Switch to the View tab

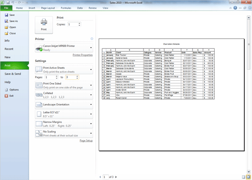coord(105,8)
